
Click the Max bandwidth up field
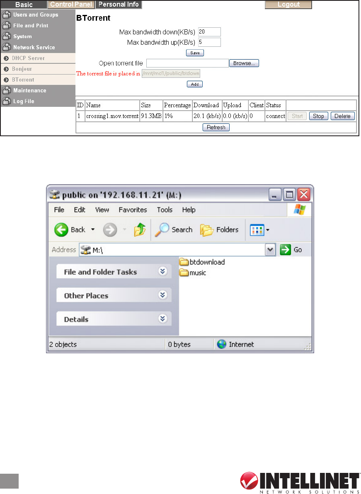209,42
